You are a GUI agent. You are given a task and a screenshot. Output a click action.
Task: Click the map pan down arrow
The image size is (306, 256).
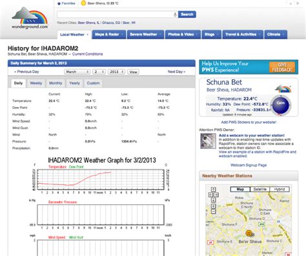[x=213, y=200]
